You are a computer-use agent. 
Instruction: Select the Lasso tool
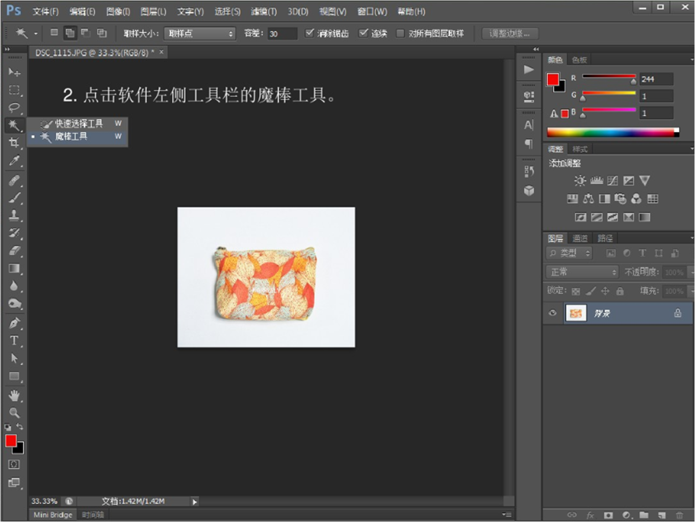coord(14,108)
